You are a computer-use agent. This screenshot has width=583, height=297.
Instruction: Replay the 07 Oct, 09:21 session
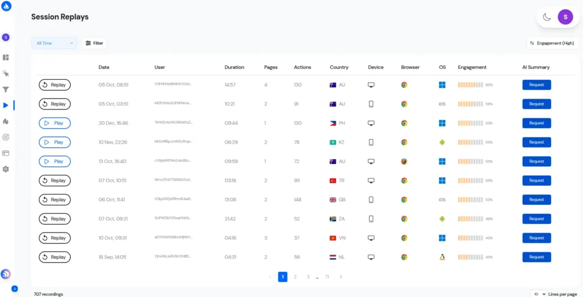tap(55, 219)
